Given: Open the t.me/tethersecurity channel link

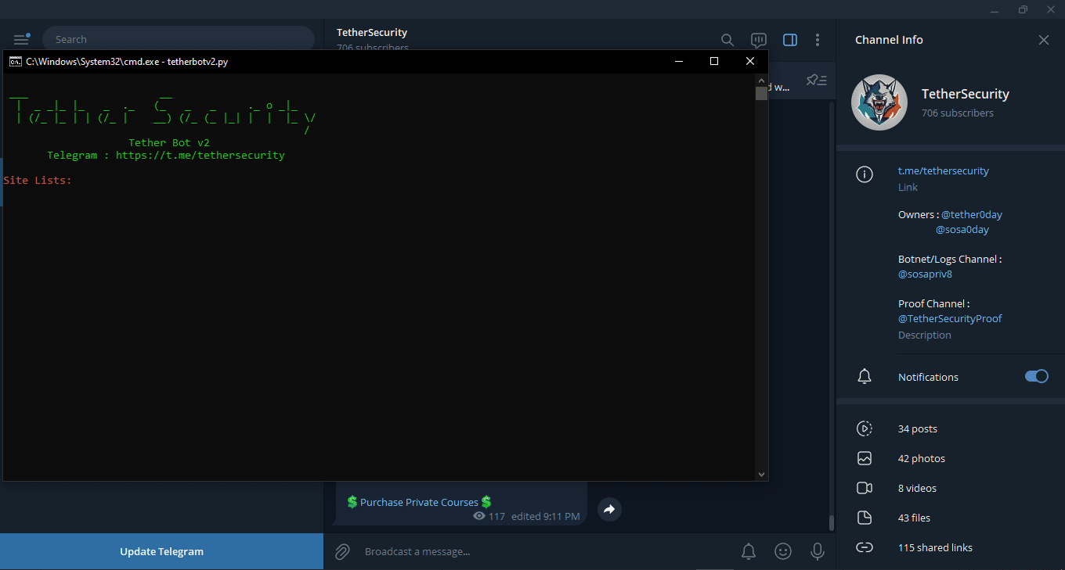Looking at the screenshot, I should tap(943, 170).
